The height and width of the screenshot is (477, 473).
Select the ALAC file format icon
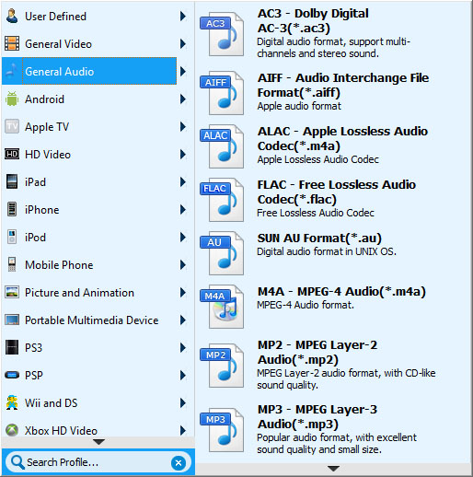click(222, 146)
